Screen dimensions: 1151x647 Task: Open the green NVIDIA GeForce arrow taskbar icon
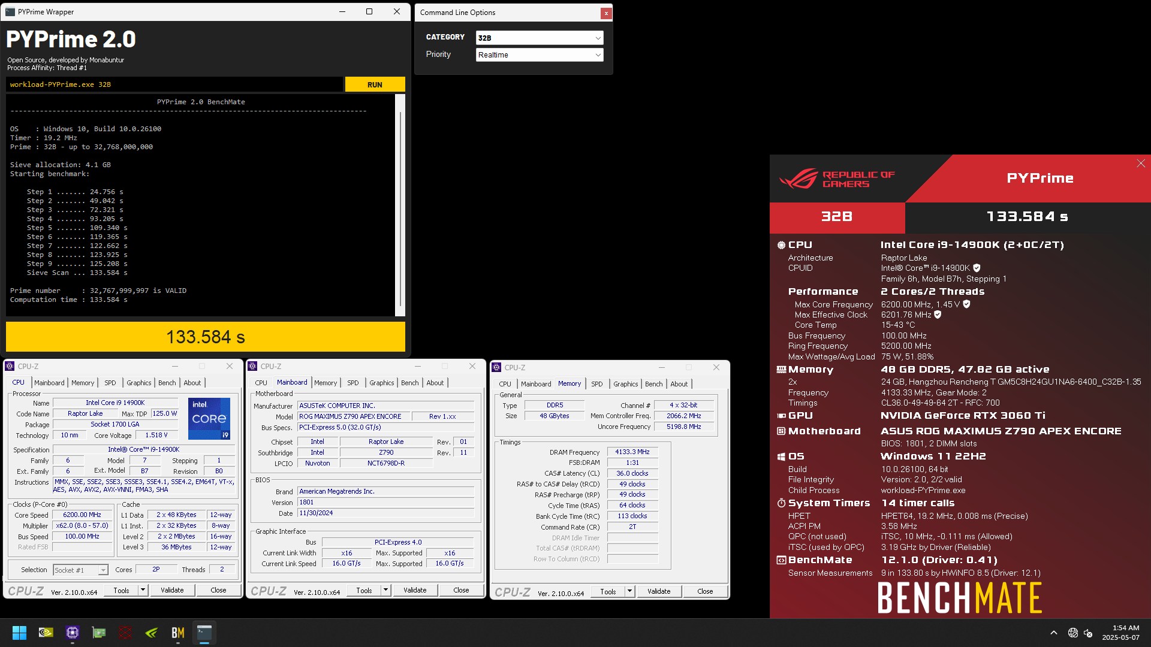(152, 633)
